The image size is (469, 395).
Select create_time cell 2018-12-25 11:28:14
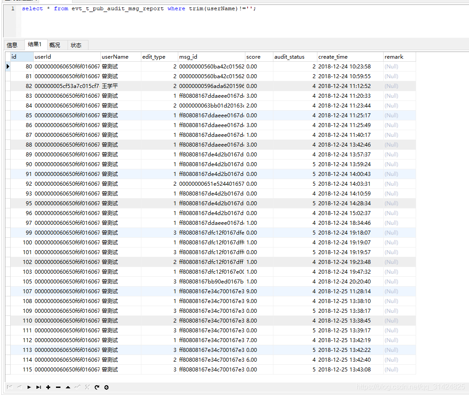(x=350, y=291)
